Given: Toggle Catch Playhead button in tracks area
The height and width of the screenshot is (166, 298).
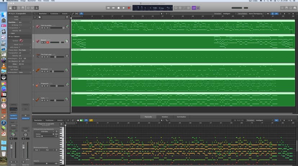Looking at the screenshot, I should (81, 14).
